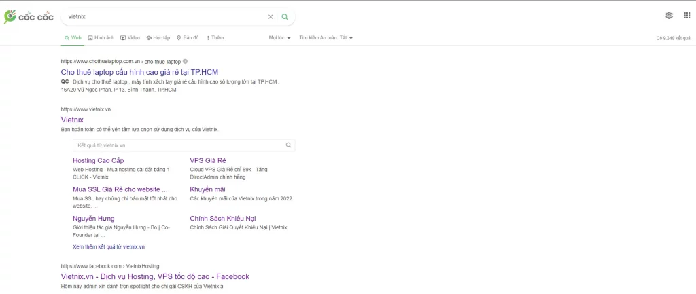
Task: Click the Cốc Cốc logo
Action: tap(29, 17)
